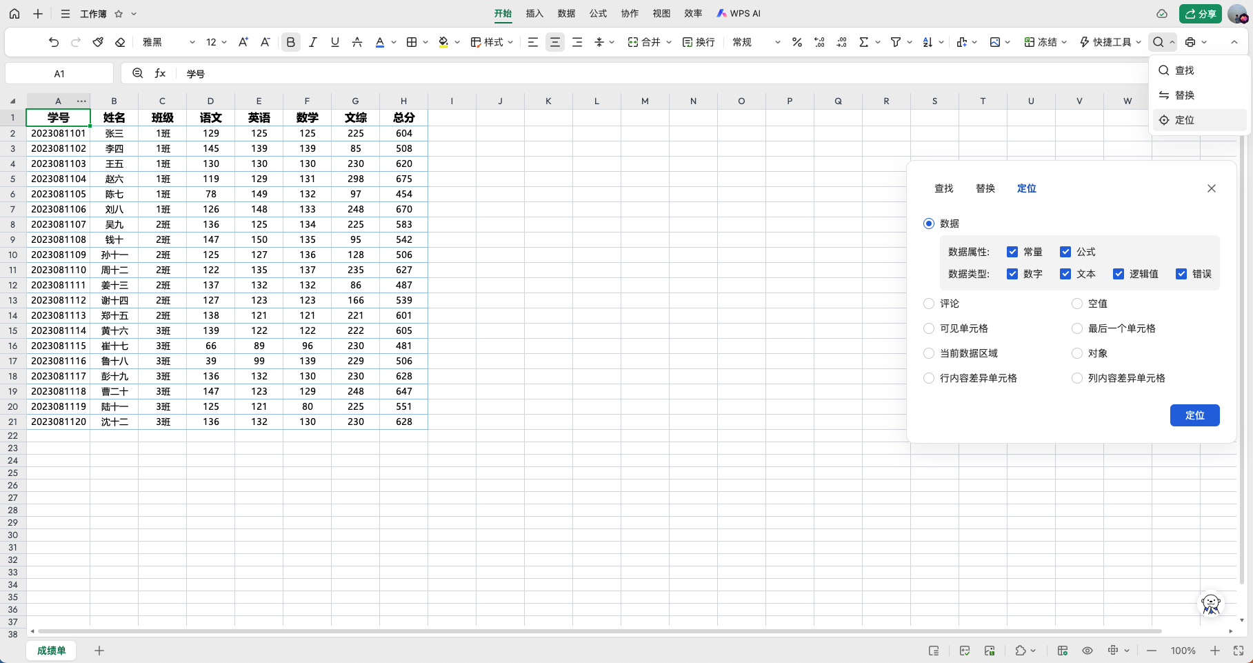Click the print icon in toolbar
Viewport: 1253px width, 663px height.
[x=1190, y=42]
